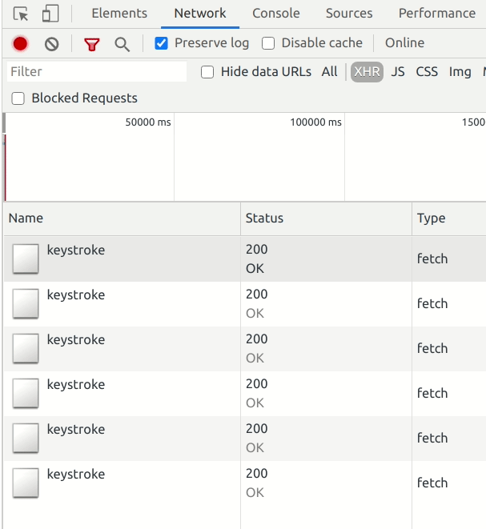The image size is (486, 529).
Task: Open the Elements tab
Action: point(119,13)
